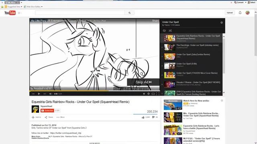Screen dimensions: 257x144
Task: Open the More options menu
Action: 61,117
